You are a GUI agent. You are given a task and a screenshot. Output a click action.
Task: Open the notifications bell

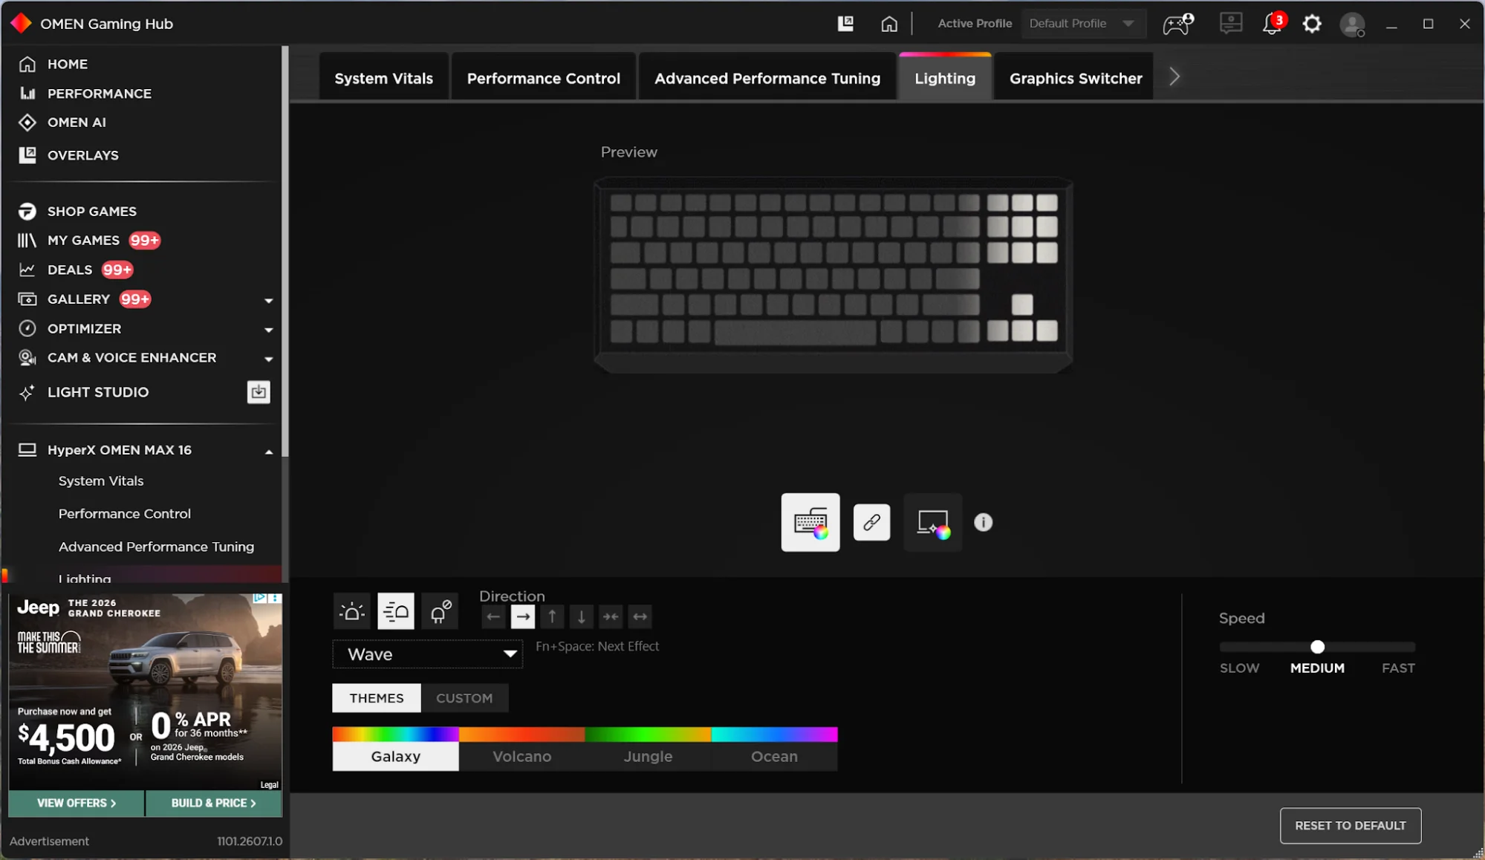[x=1273, y=24]
